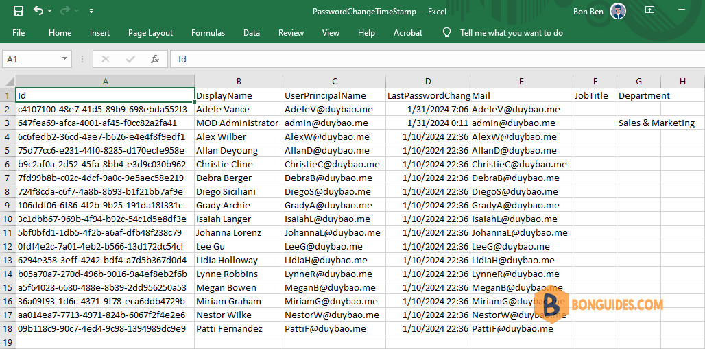Open the Formulas tab
Screen dimensions: 705x349
click(x=208, y=33)
